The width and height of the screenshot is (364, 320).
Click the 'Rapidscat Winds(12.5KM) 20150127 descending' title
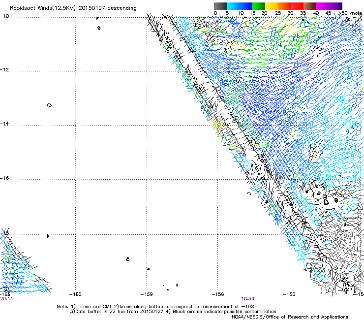73,8
